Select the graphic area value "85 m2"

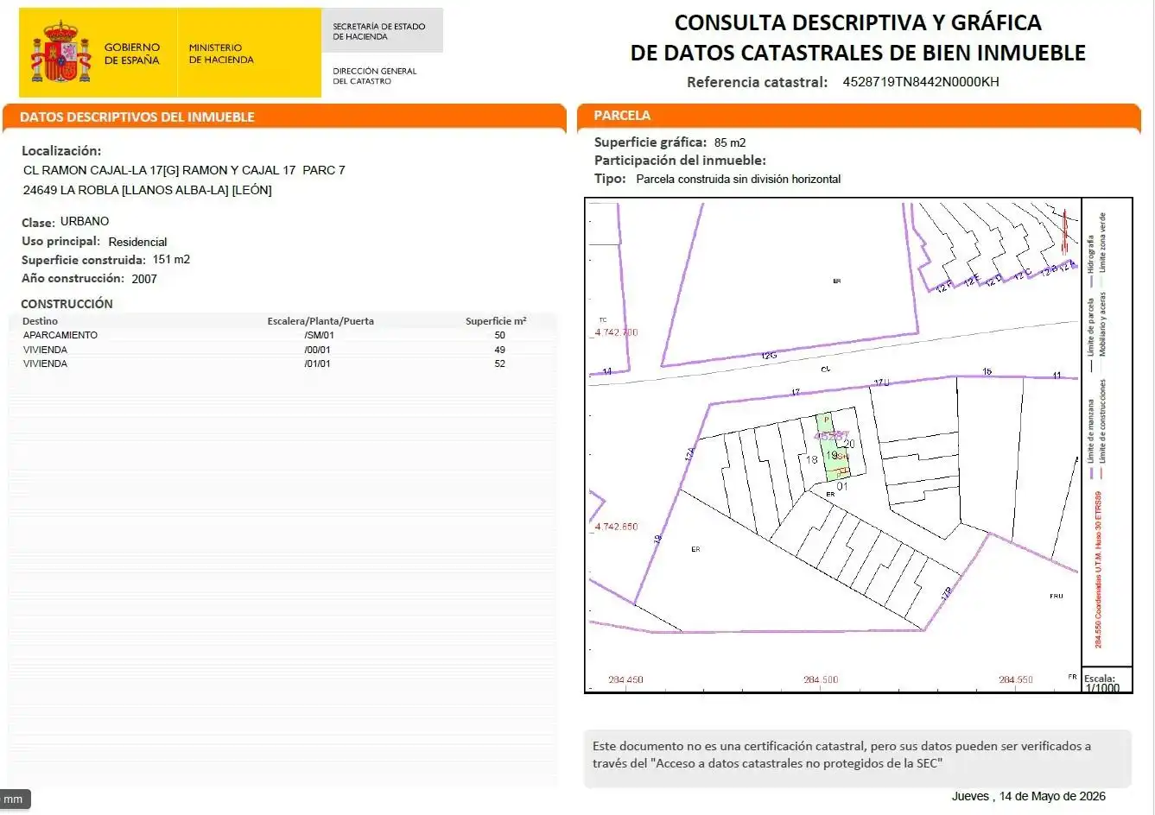click(x=730, y=142)
